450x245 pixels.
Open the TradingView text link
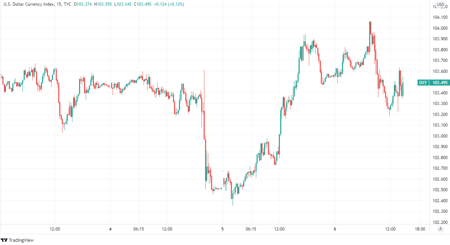(21, 240)
